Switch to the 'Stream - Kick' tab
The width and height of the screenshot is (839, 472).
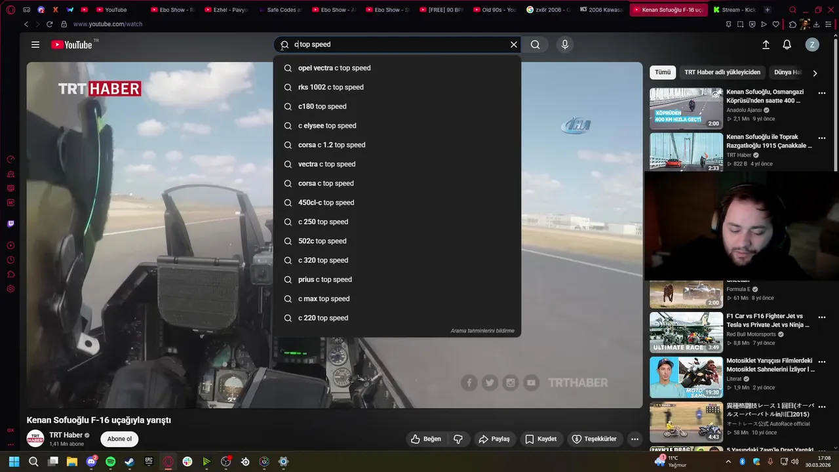click(733, 10)
